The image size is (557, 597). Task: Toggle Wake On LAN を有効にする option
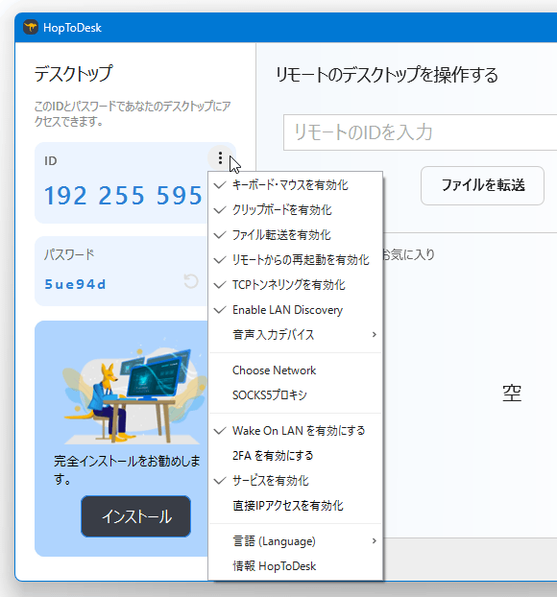click(x=295, y=431)
